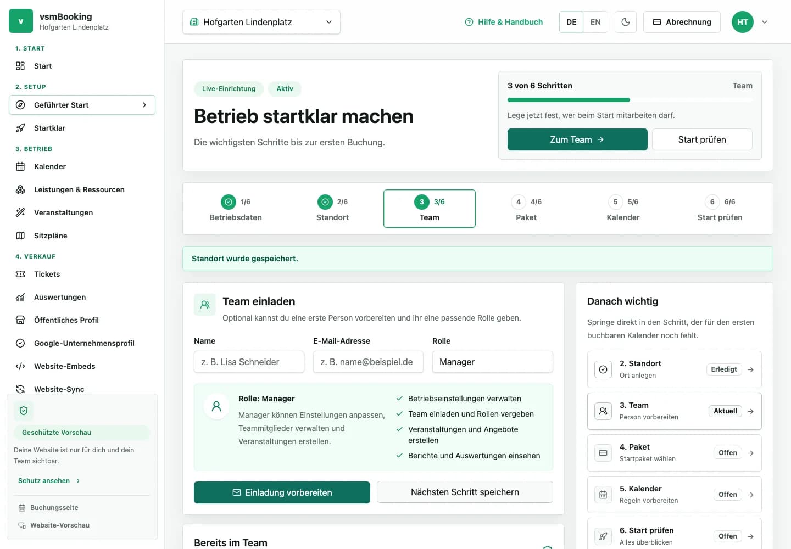
Task: Select step 6/6 Start prüfen
Action: pos(720,209)
